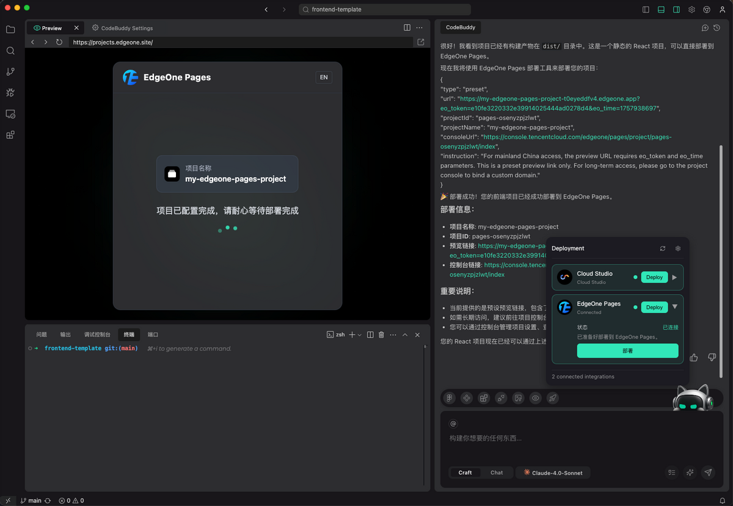Expand the EdgeOne Pages Deploy dropdown arrow

tap(675, 306)
